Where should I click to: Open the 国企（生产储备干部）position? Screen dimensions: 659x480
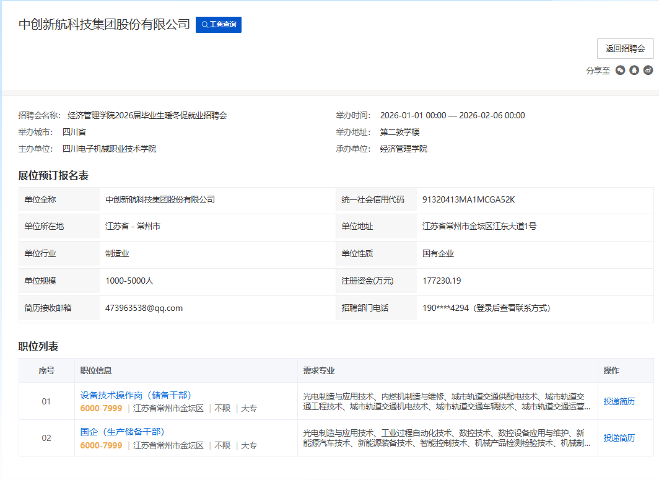coord(122,432)
